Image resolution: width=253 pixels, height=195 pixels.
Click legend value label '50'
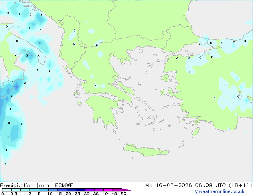point(123,193)
